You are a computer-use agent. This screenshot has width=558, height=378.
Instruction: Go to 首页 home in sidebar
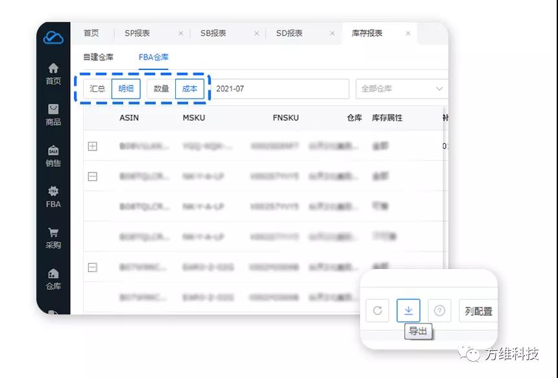pos(53,74)
